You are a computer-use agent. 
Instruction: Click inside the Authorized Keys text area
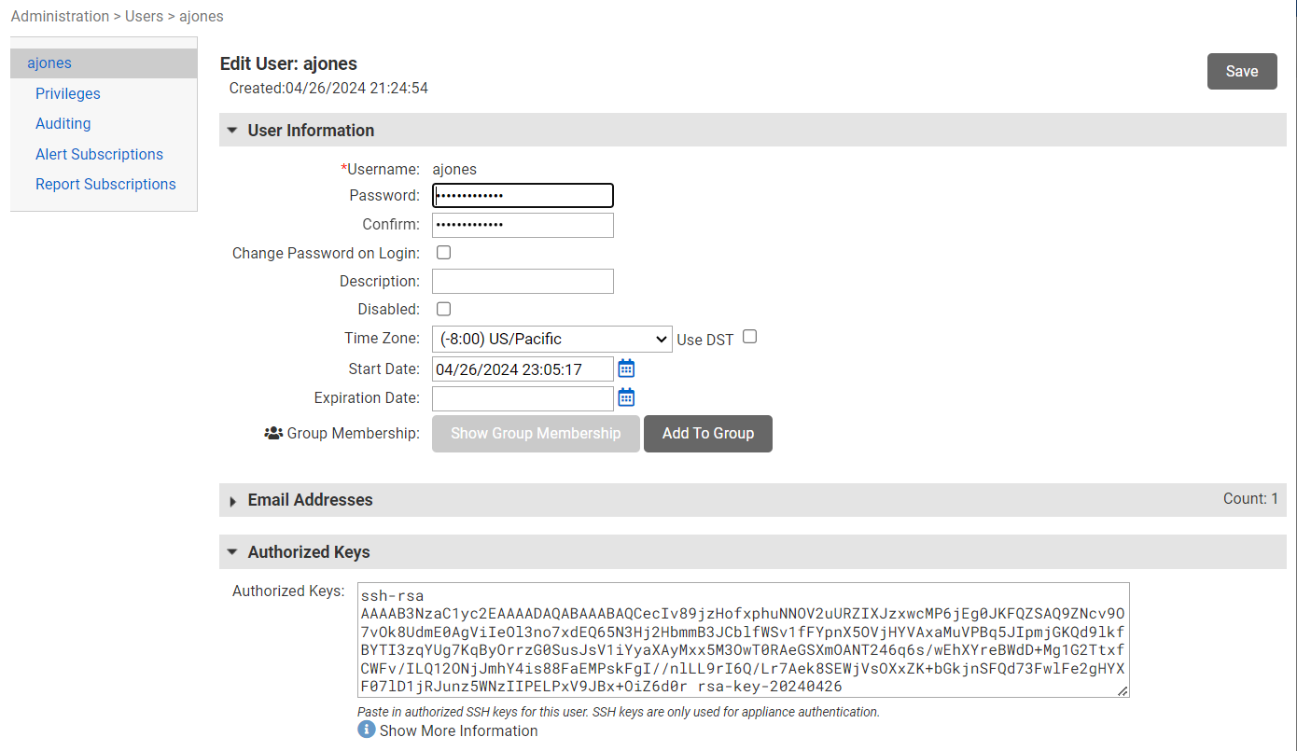(x=744, y=640)
